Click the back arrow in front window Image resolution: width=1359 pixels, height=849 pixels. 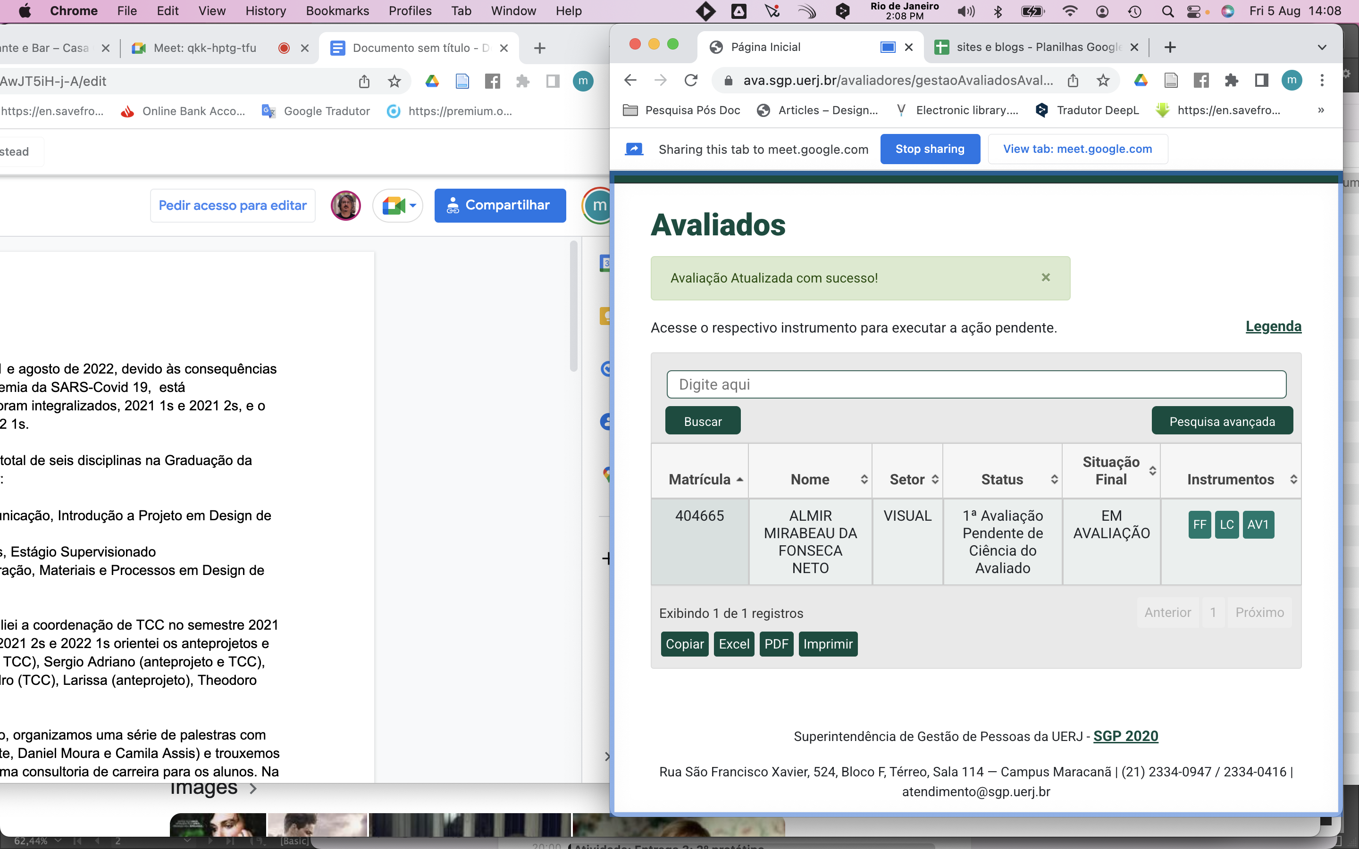[630, 80]
